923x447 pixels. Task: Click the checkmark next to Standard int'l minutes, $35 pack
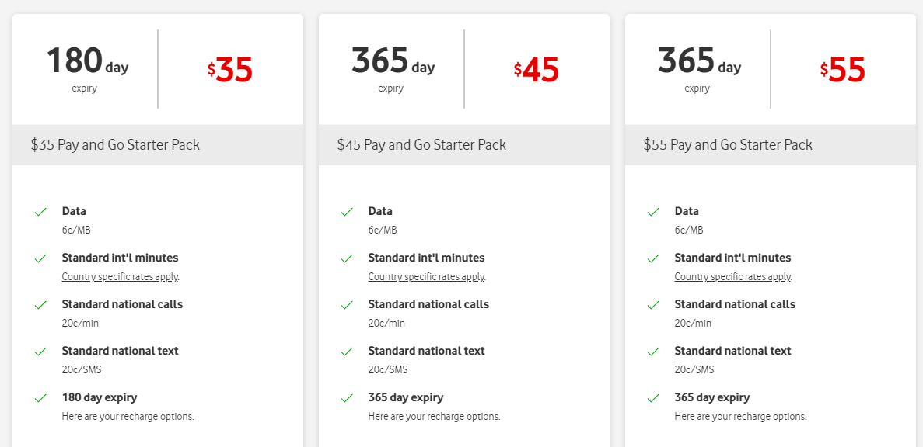coord(40,258)
